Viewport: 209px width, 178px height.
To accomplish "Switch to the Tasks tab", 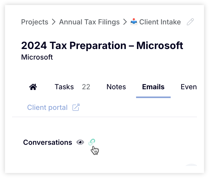I will [64, 87].
